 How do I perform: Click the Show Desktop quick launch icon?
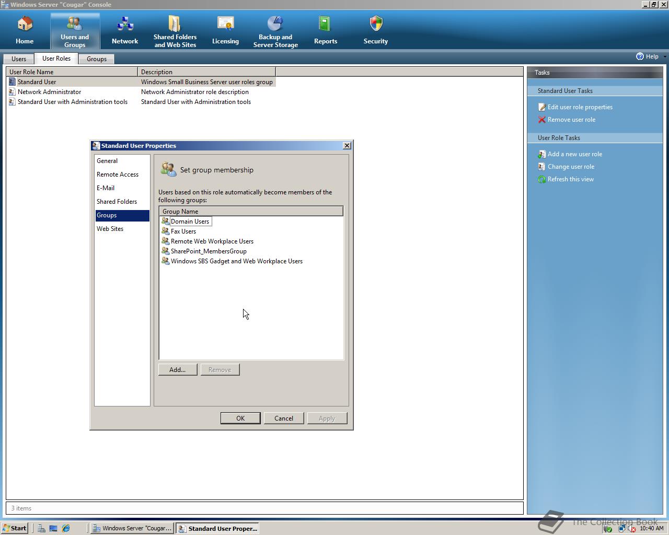(x=53, y=528)
